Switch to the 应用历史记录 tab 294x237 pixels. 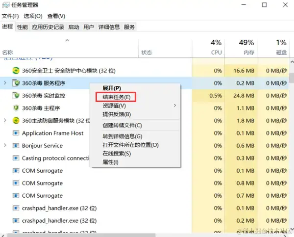click(x=48, y=27)
